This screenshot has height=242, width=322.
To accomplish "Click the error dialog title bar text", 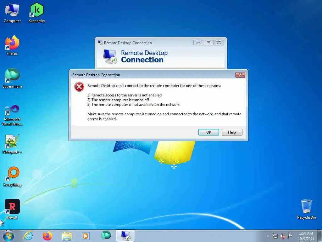I will click(96, 75).
